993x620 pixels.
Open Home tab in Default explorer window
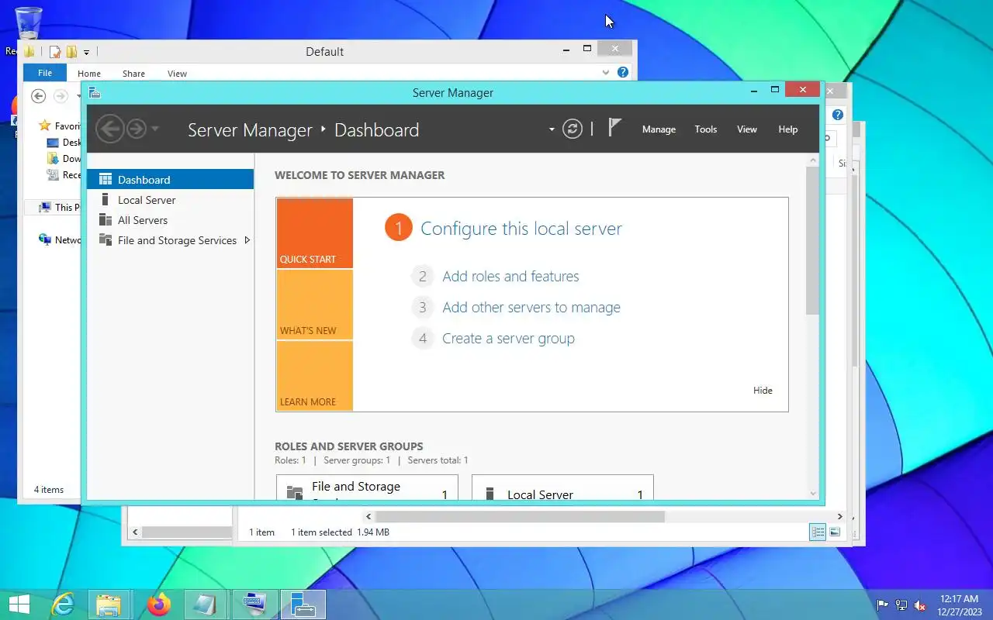coord(89,74)
